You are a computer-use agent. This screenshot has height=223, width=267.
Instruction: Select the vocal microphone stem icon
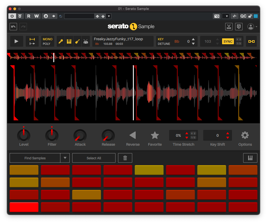click(61, 41)
